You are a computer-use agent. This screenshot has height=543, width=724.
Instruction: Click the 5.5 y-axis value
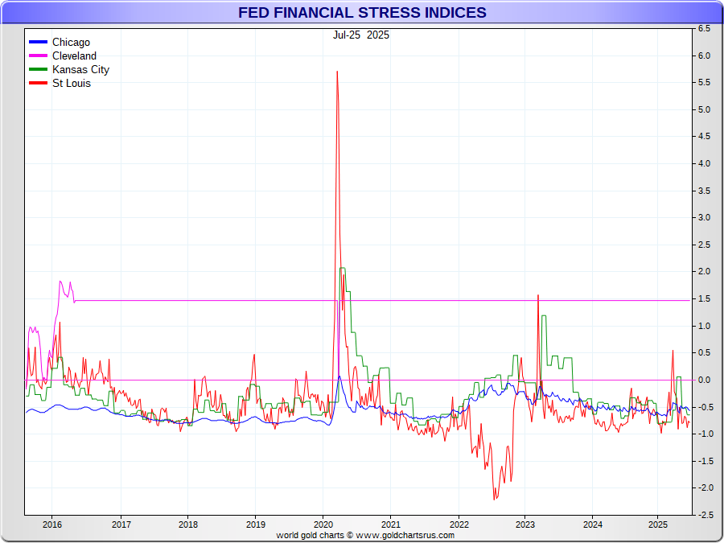click(704, 83)
